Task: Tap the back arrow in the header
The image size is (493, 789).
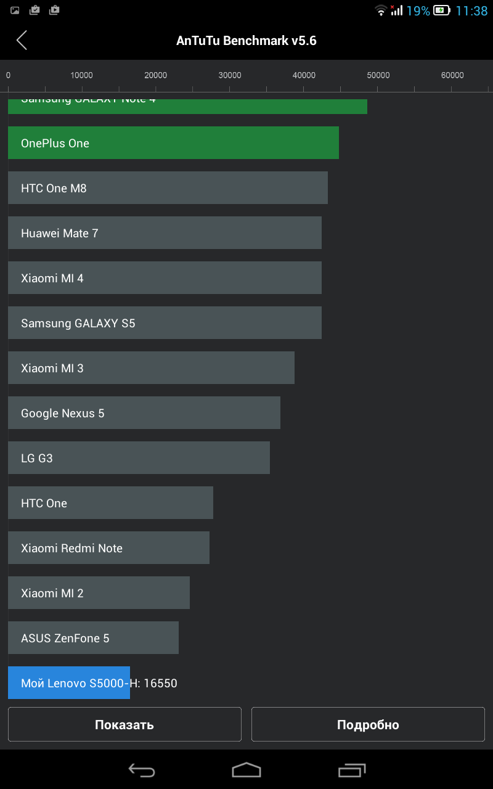Action: click(x=22, y=41)
